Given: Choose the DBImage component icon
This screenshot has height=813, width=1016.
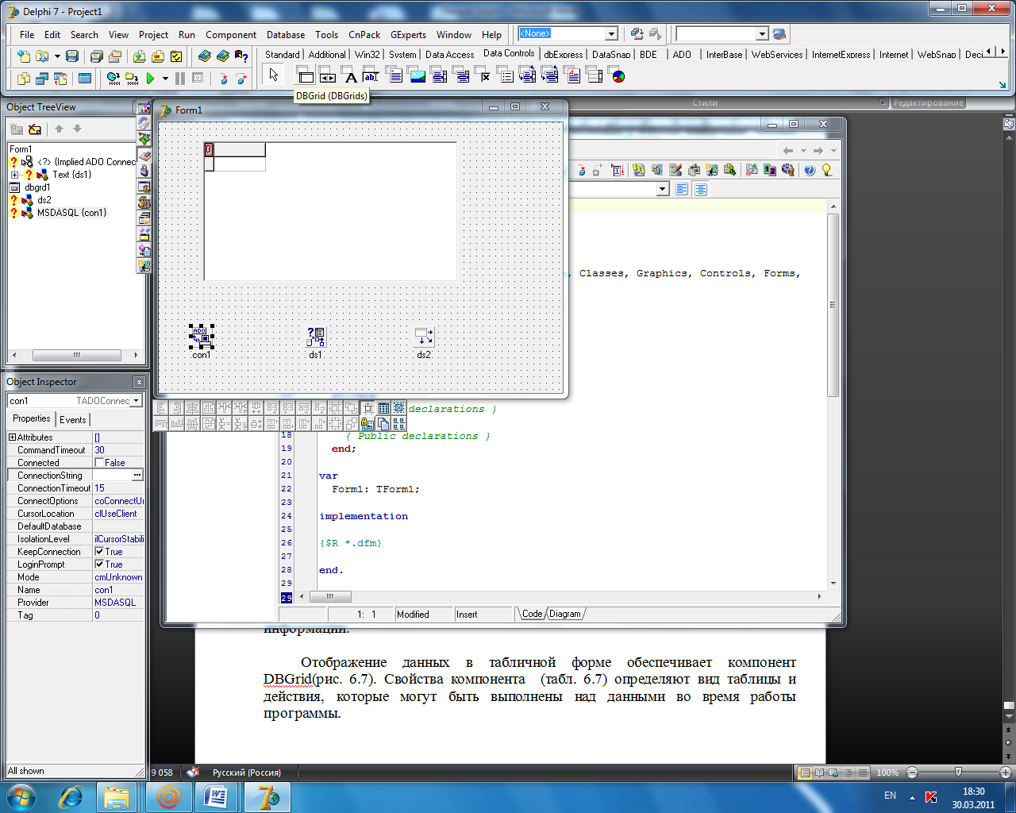Looking at the screenshot, I should 417,75.
